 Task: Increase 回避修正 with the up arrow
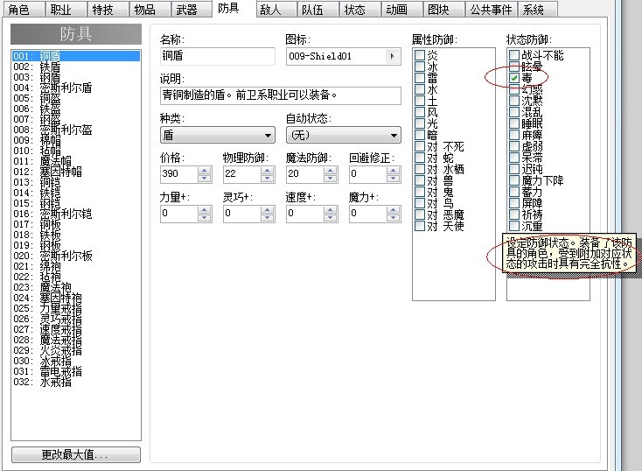pos(394,171)
